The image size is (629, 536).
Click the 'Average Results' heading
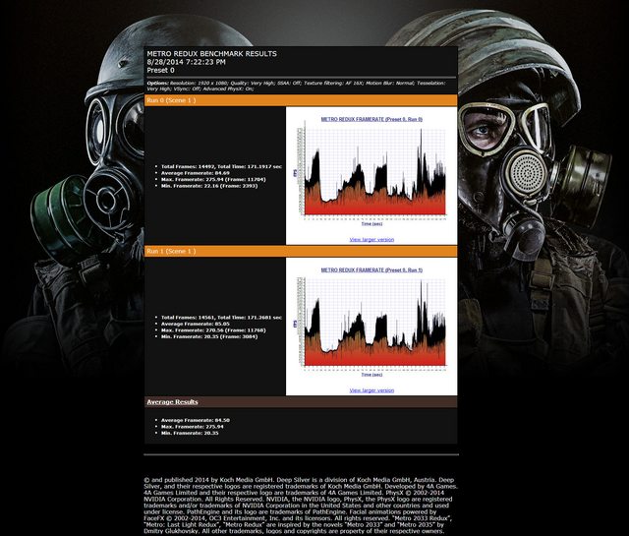pos(173,402)
